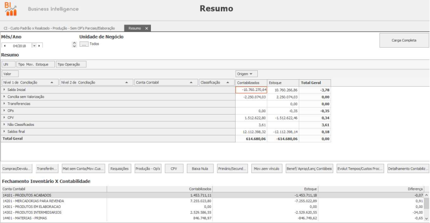Open the Produção - Op's report button
430x223 pixels.
pos(147,168)
